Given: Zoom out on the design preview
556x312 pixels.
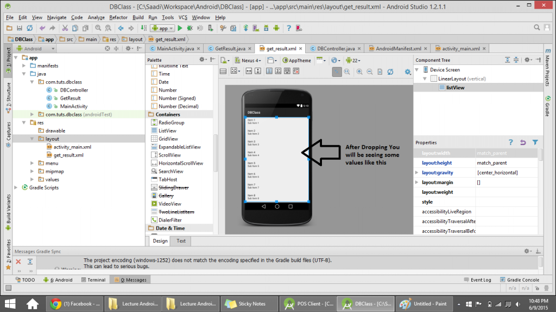Looking at the screenshot, I should [x=369, y=71].
